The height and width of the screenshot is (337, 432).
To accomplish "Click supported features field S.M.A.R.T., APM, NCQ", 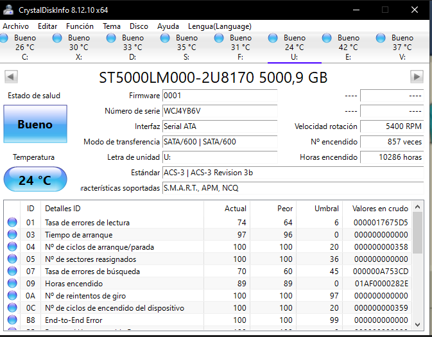I will pyautogui.click(x=293, y=188).
